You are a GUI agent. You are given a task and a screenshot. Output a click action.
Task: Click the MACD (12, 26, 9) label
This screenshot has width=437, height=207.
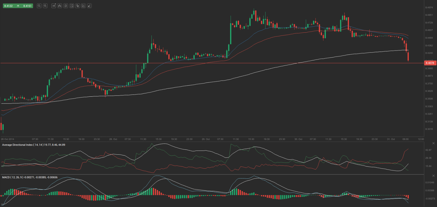coord(30,177)
